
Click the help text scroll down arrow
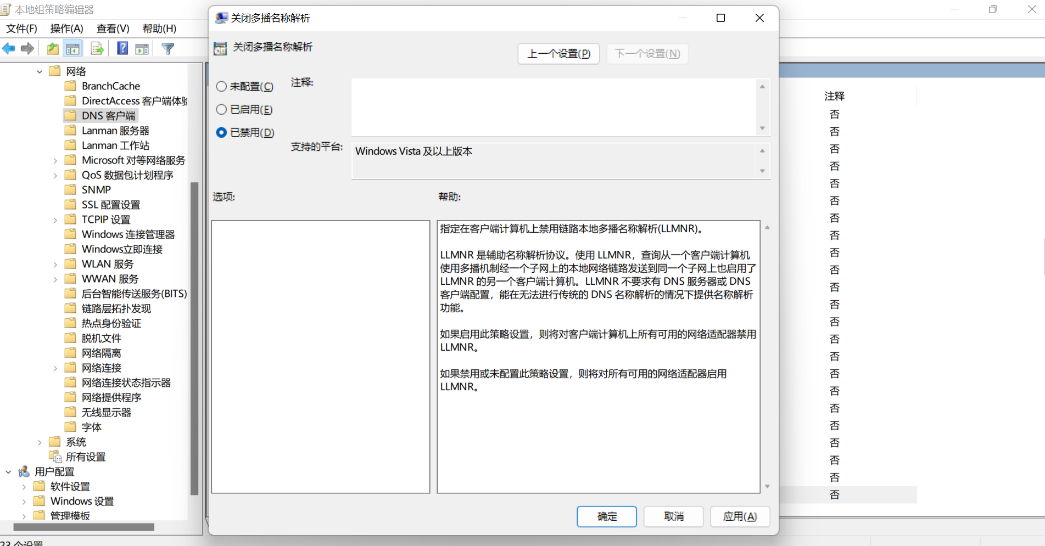click(767, 487)
